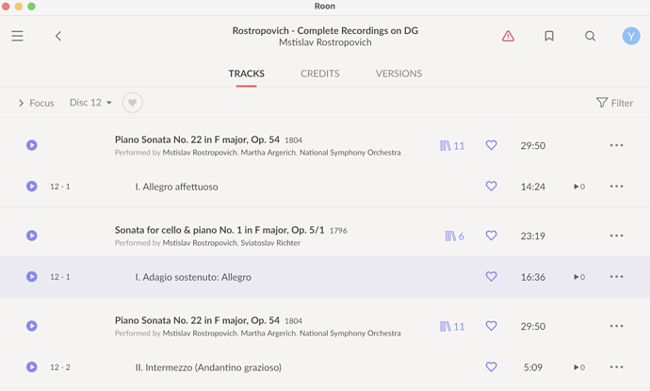This screenshot has height=391, width=650.
Task: Open the Y profile avatar
Action: point(631,36)
